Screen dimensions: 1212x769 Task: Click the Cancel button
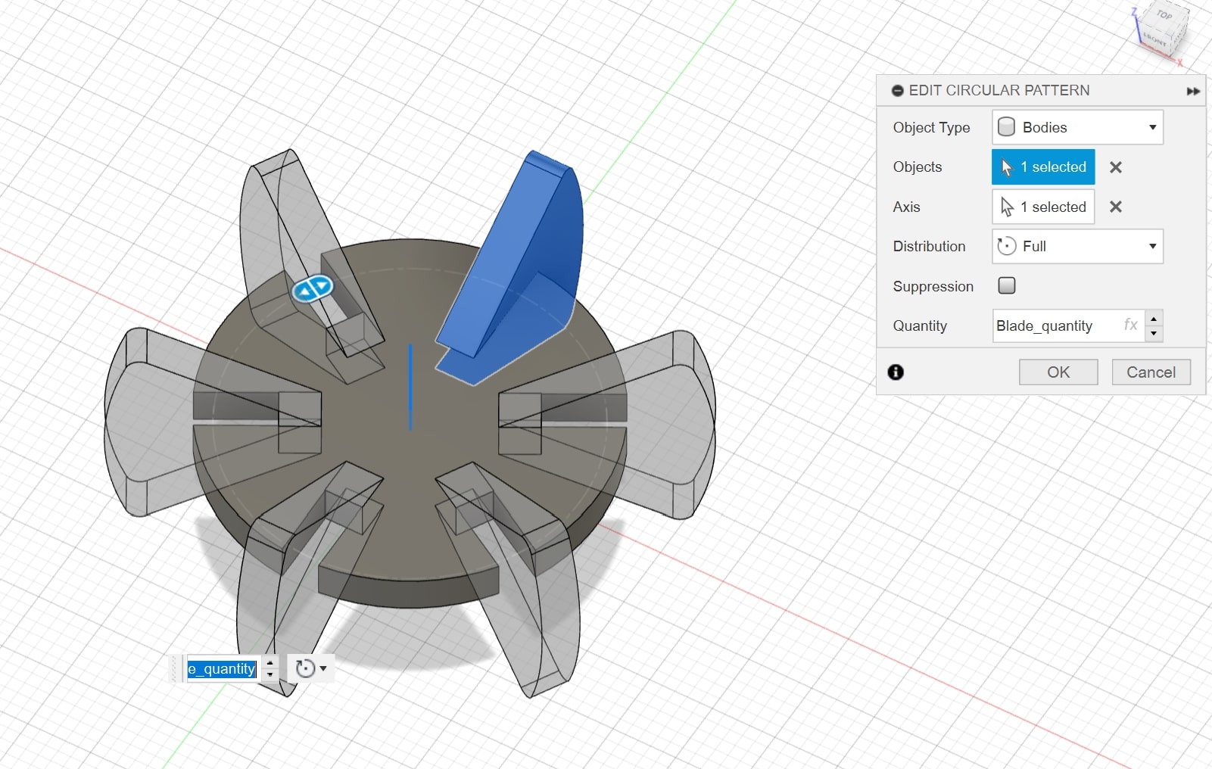click(x=1151, y=372)
